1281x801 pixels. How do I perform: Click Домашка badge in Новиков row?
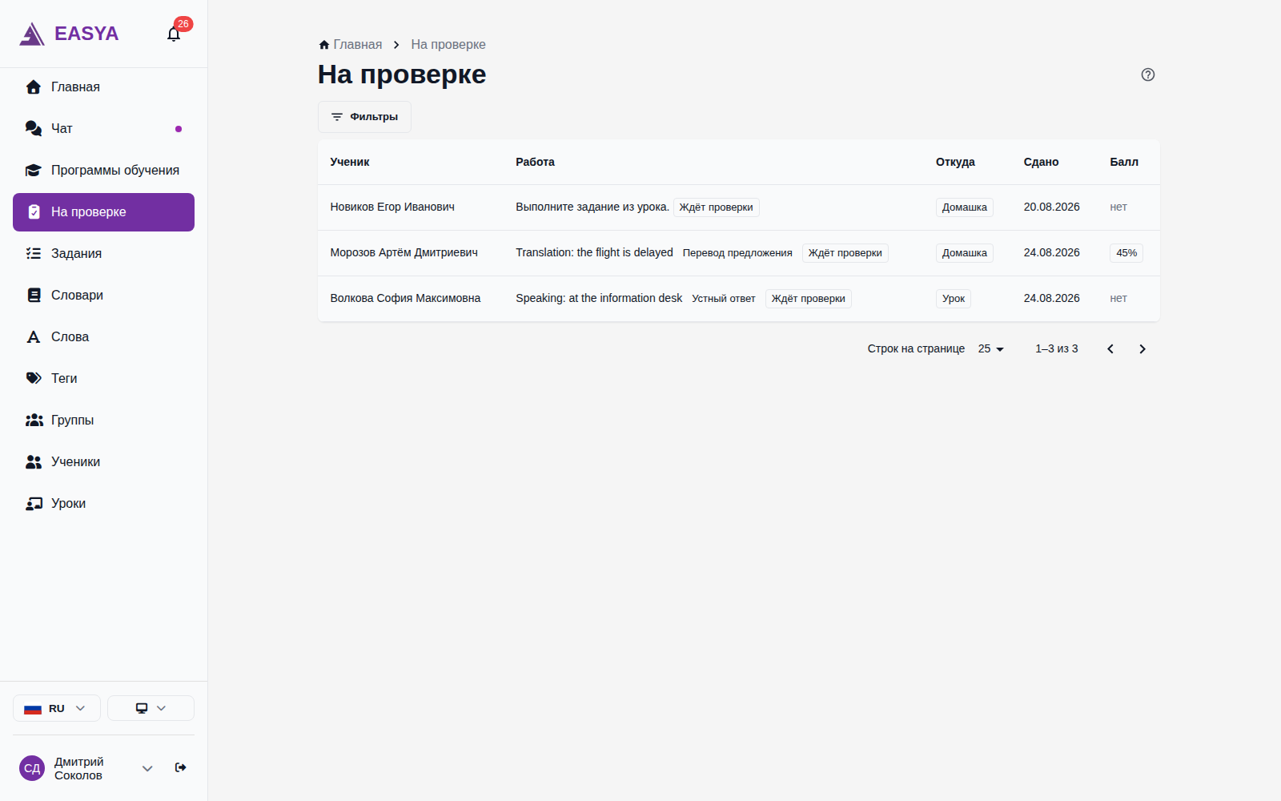tap(965, 207)
